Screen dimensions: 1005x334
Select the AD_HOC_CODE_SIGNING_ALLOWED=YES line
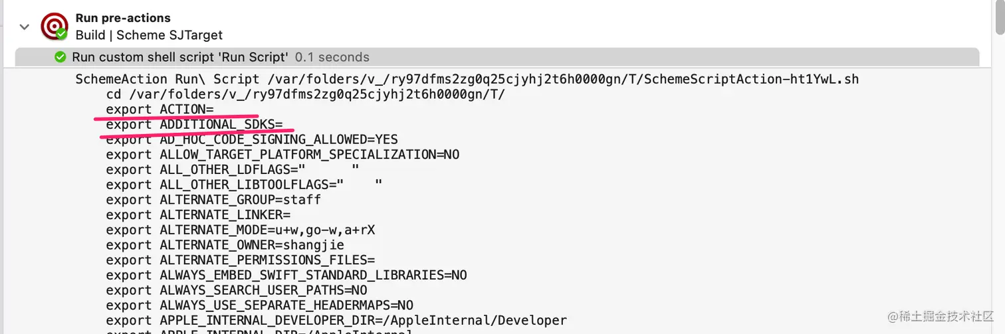click(252, 139)
